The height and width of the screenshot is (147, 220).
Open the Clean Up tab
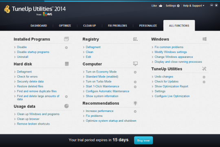[x=90, y=26]
